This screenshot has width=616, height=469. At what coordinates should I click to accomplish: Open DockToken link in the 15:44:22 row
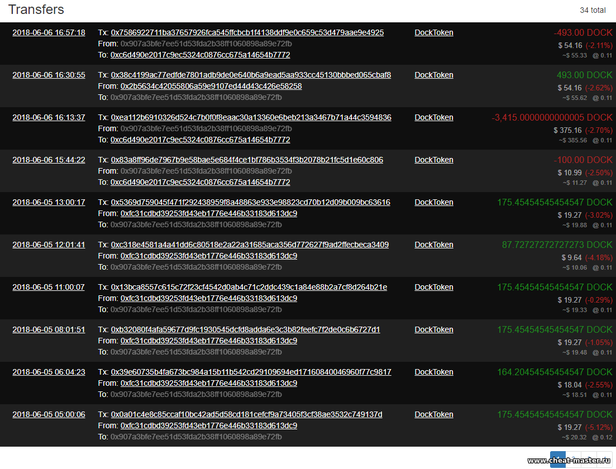coord(433,160)
